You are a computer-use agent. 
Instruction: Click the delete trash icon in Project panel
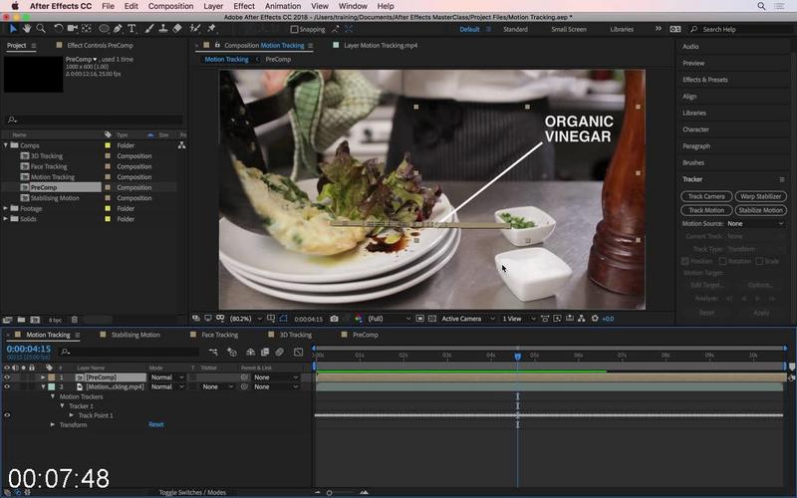74,320
